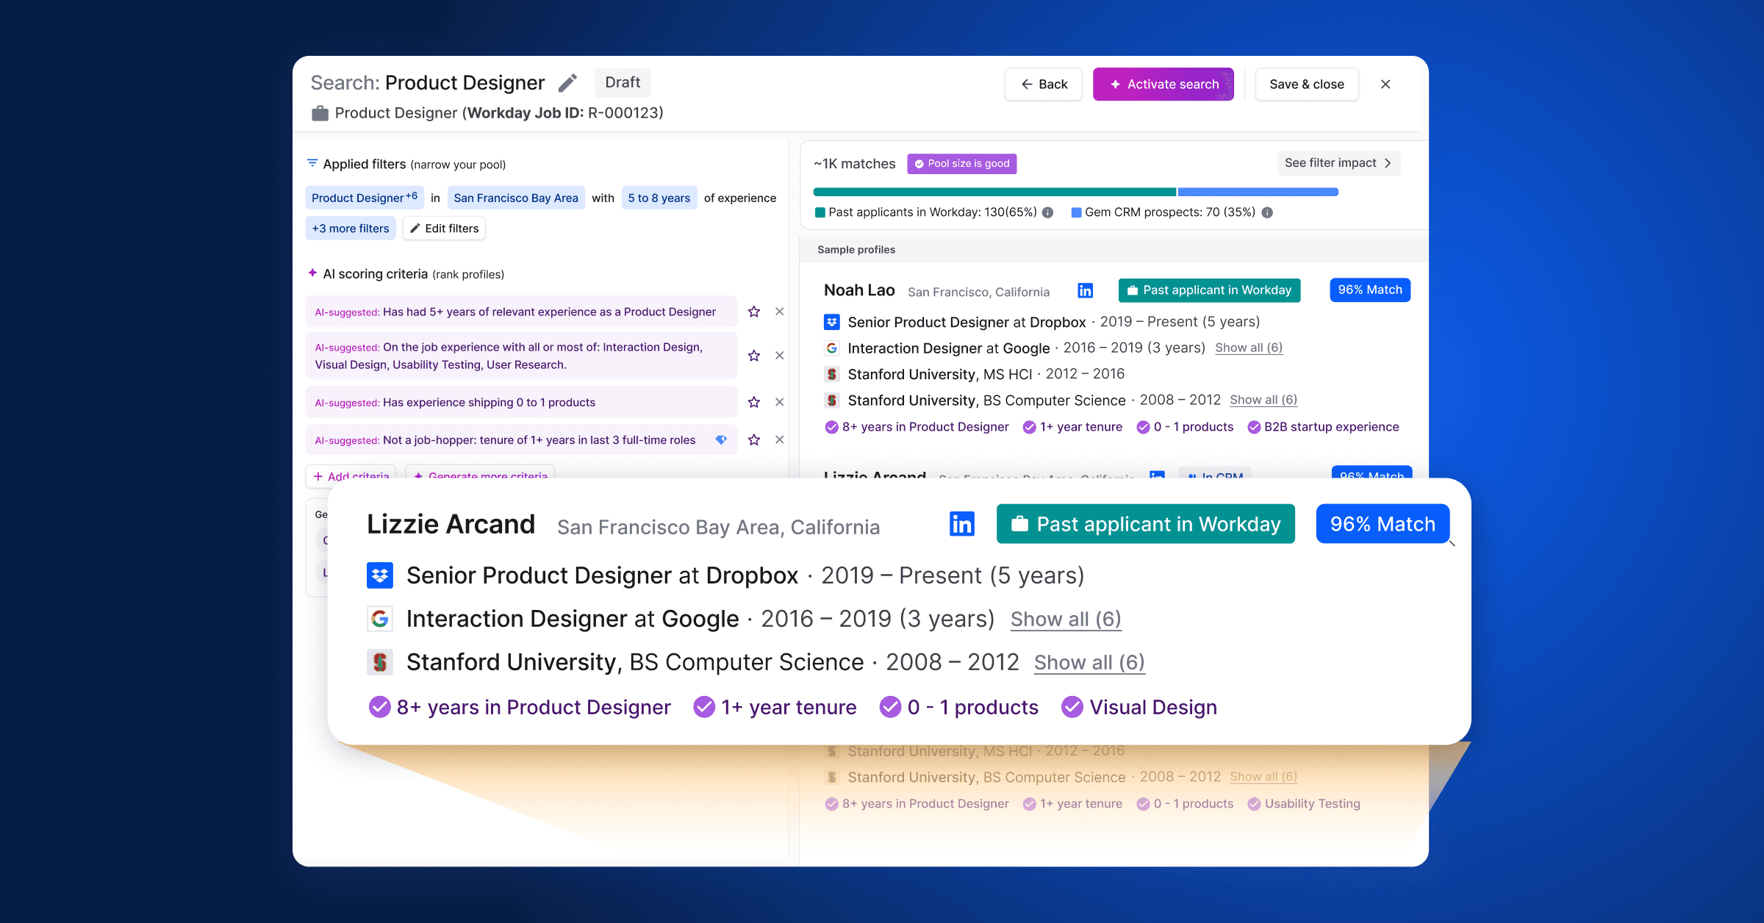Viewport: 1764px width, 923px height.
Task: Select the San Francisco Bay Area filter chip
Action: click(515, 198)
